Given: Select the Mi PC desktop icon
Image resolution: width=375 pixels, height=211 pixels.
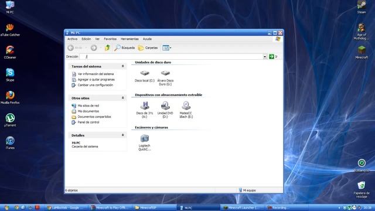Looking at the screenshot, I should coord(10,7).
